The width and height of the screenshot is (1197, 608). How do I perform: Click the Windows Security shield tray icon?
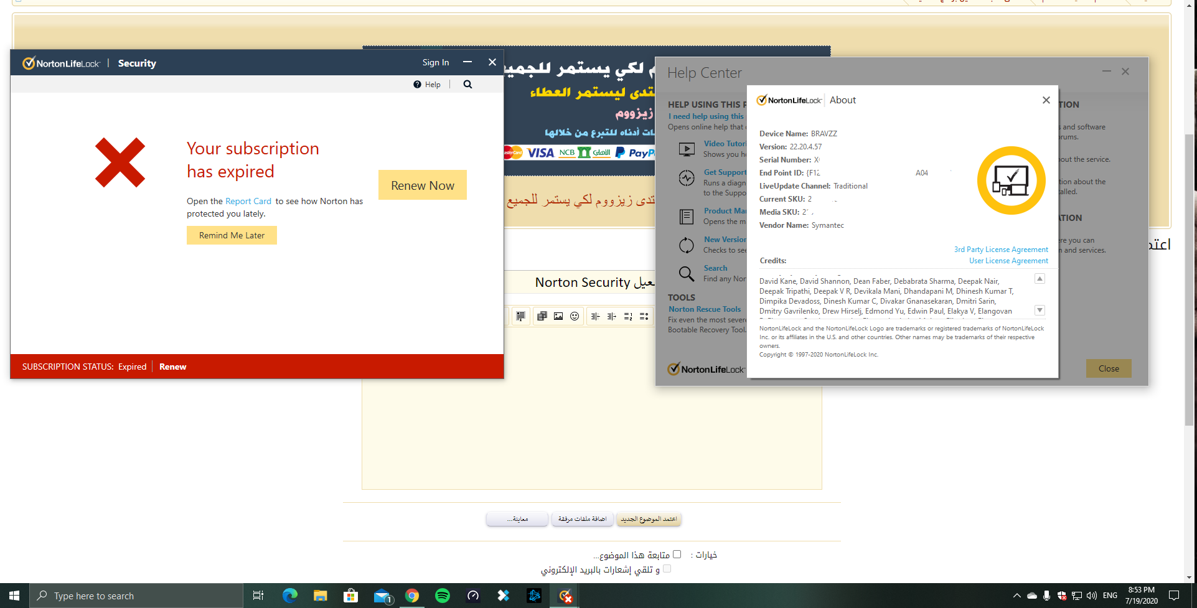(x=1062, y=596)
